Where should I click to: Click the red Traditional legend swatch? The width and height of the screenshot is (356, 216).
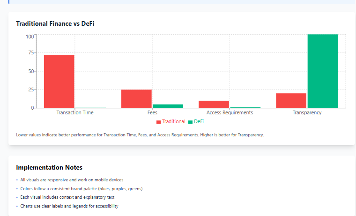[159, 122]
